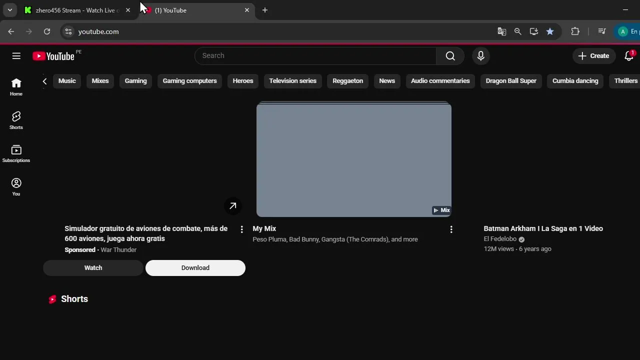Open the browser extensions puzzle icon
640x360 pixels.
pyautogui.click(x=575, y=31)
